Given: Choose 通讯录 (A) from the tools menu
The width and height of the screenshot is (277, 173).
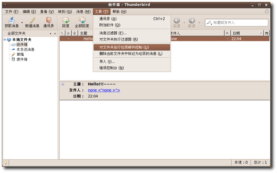Looking at the screenshot, I should pyautogui.click(x=132, y=19).
